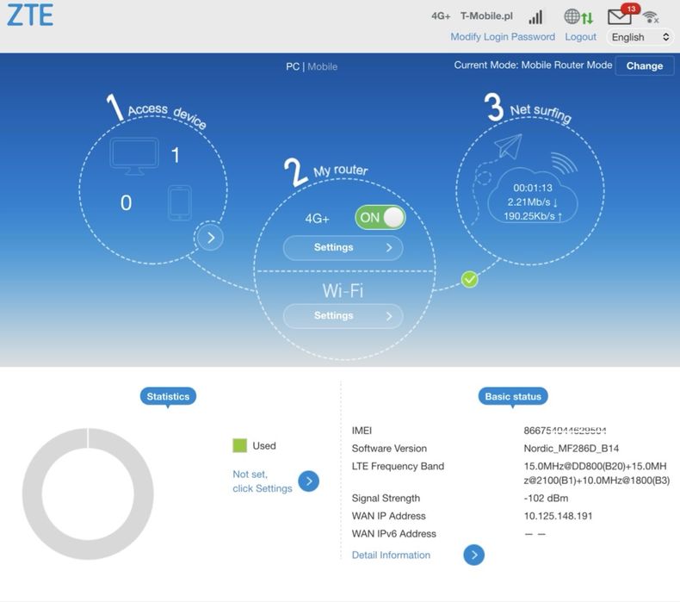Click the wireless device count 0

pos(126,202)
